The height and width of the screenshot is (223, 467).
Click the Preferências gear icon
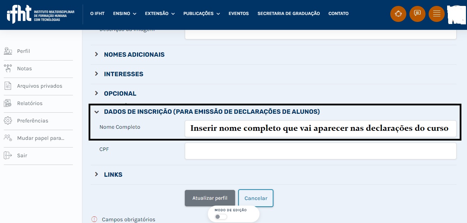(x=8, y=121)
